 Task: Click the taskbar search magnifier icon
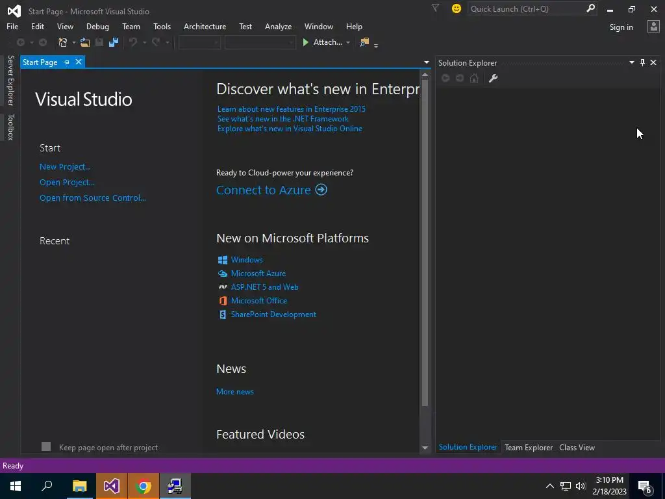coord(47,486)
